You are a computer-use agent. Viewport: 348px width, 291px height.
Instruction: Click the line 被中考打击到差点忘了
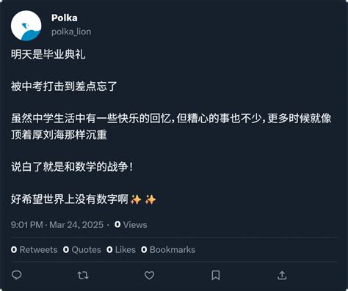tap(64, 86)
